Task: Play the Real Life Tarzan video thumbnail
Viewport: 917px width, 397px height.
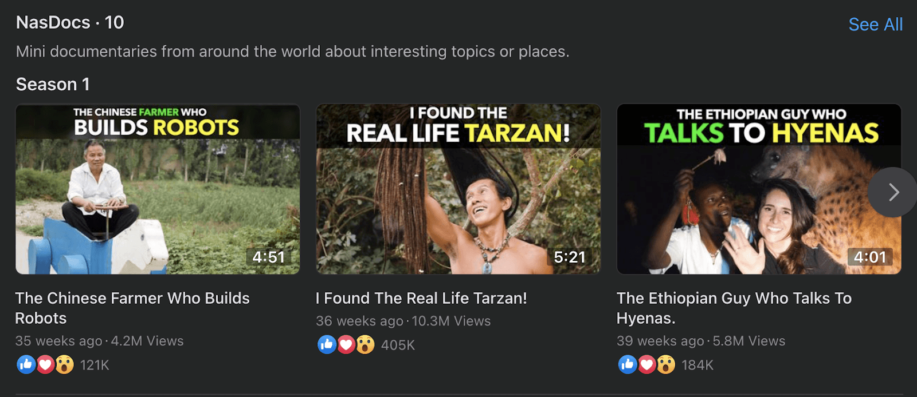Action: click(458, 189)
